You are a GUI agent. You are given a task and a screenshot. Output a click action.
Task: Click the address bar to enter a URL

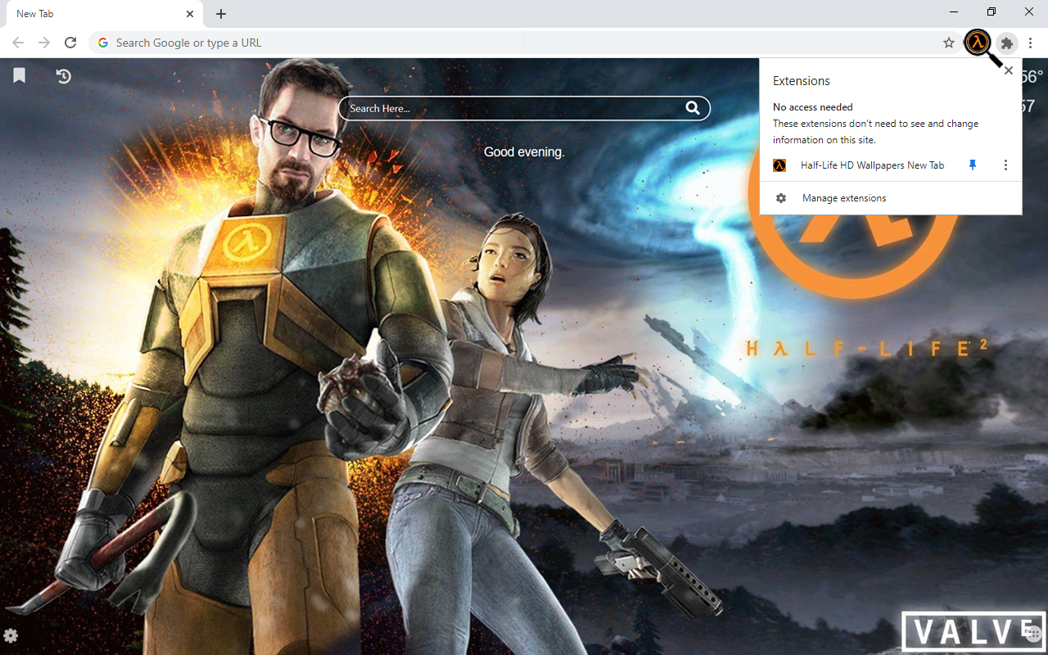pos(524,43)
